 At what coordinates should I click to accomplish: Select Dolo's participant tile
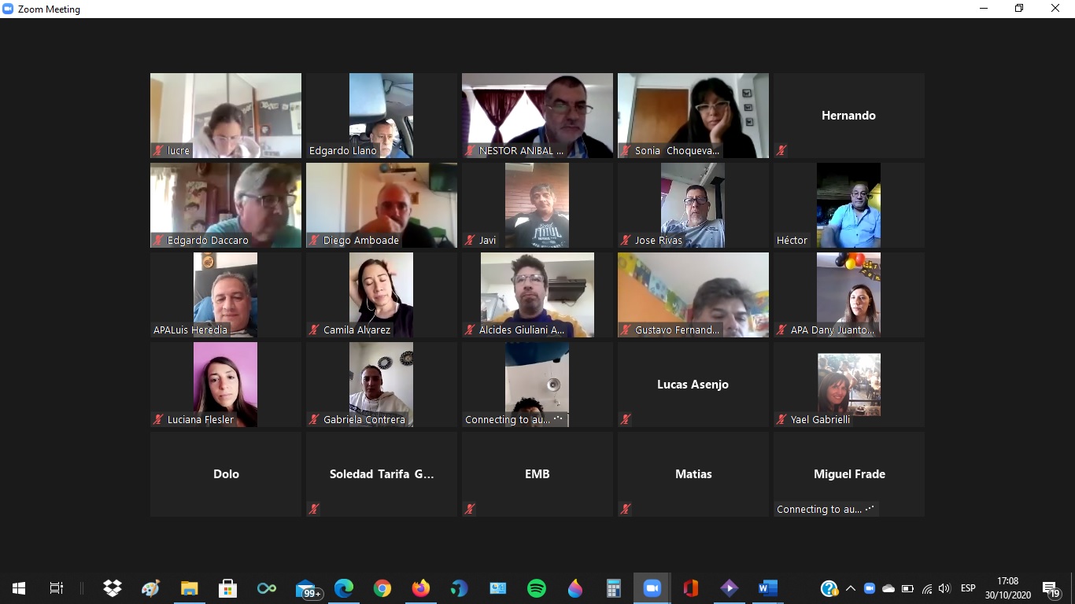[x=226, y=474]
